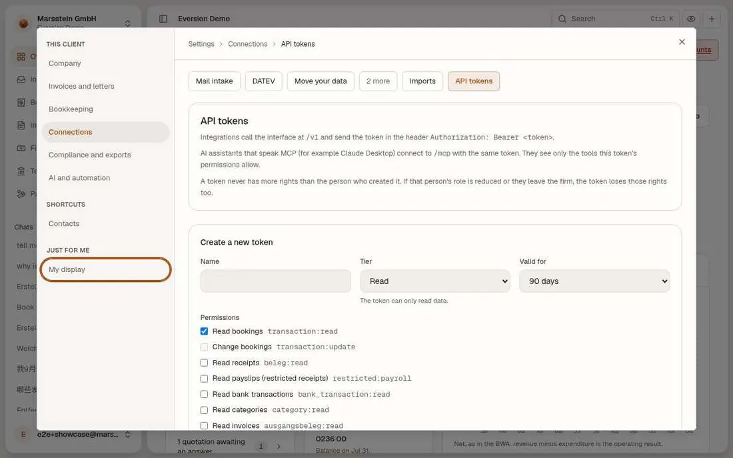Close the settings dialog with the X icon

(682, 41)
